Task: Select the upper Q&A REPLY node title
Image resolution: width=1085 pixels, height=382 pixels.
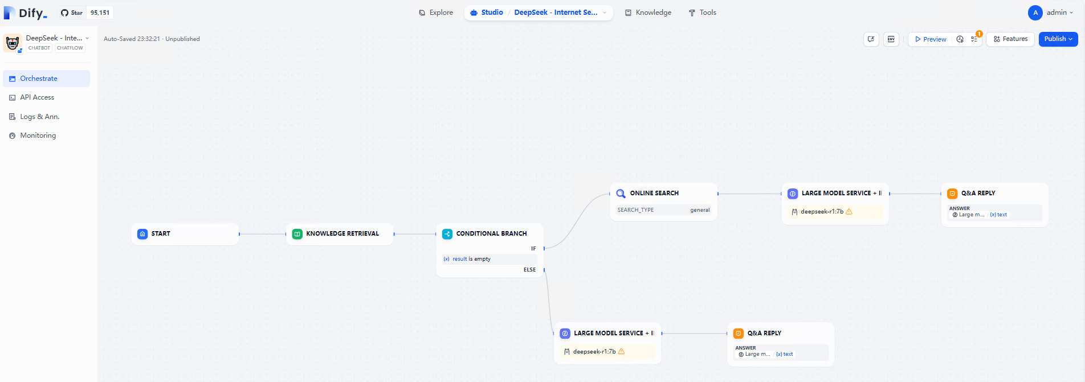Action: pos(978,194)
